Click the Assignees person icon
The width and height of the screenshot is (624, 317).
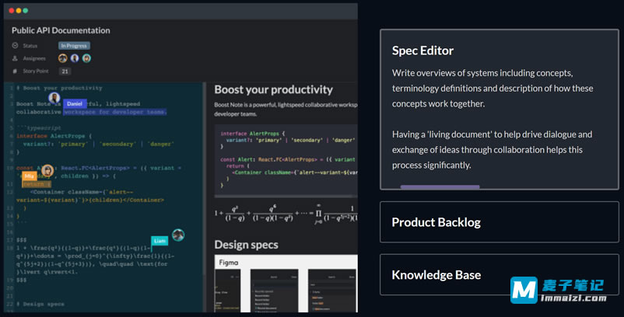tap(15, 58)
